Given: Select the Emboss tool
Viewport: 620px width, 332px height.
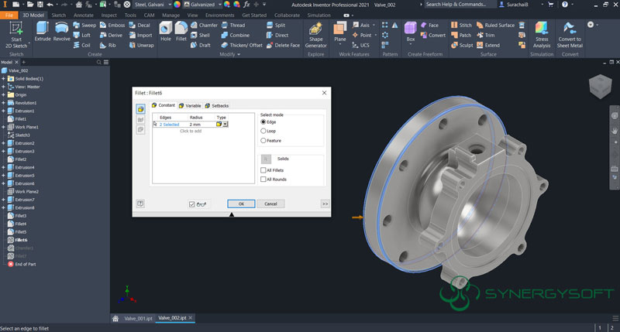Looking at the screenshot, I should click(x=112, y=25).
